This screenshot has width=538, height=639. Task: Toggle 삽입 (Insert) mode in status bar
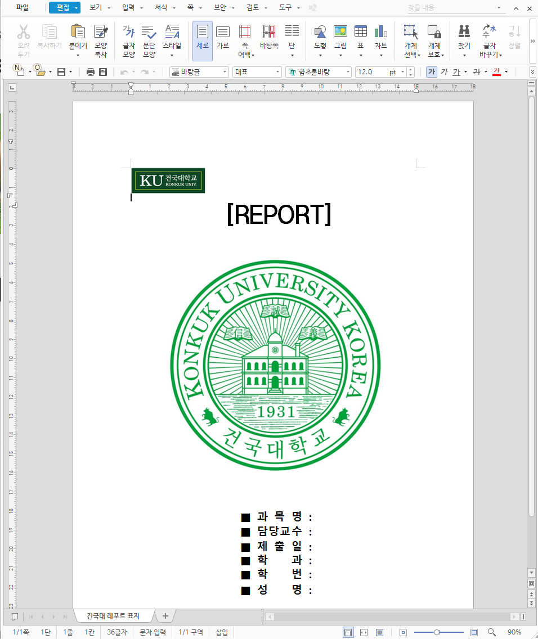(222, 632)
